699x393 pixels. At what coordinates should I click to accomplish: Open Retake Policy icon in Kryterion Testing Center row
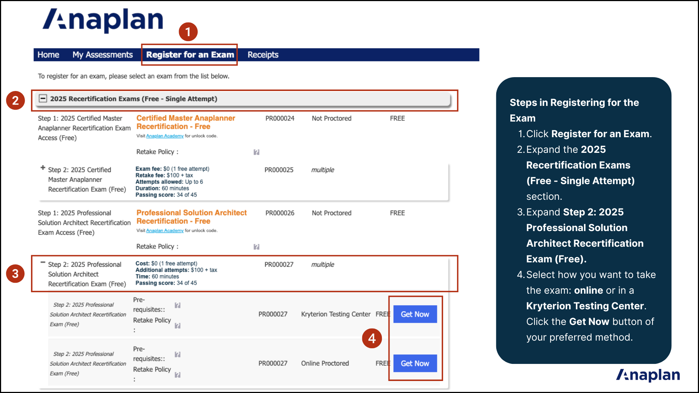click(x=177, y=326)
